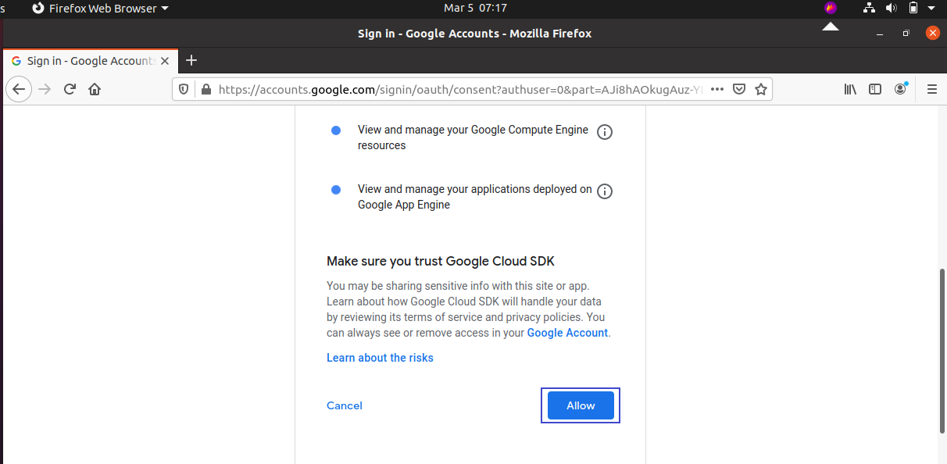Click 'Make sure you trust Google Cloud SDK' heading
Viewport: 947px width, 464px height.
(x=441, y=261)
